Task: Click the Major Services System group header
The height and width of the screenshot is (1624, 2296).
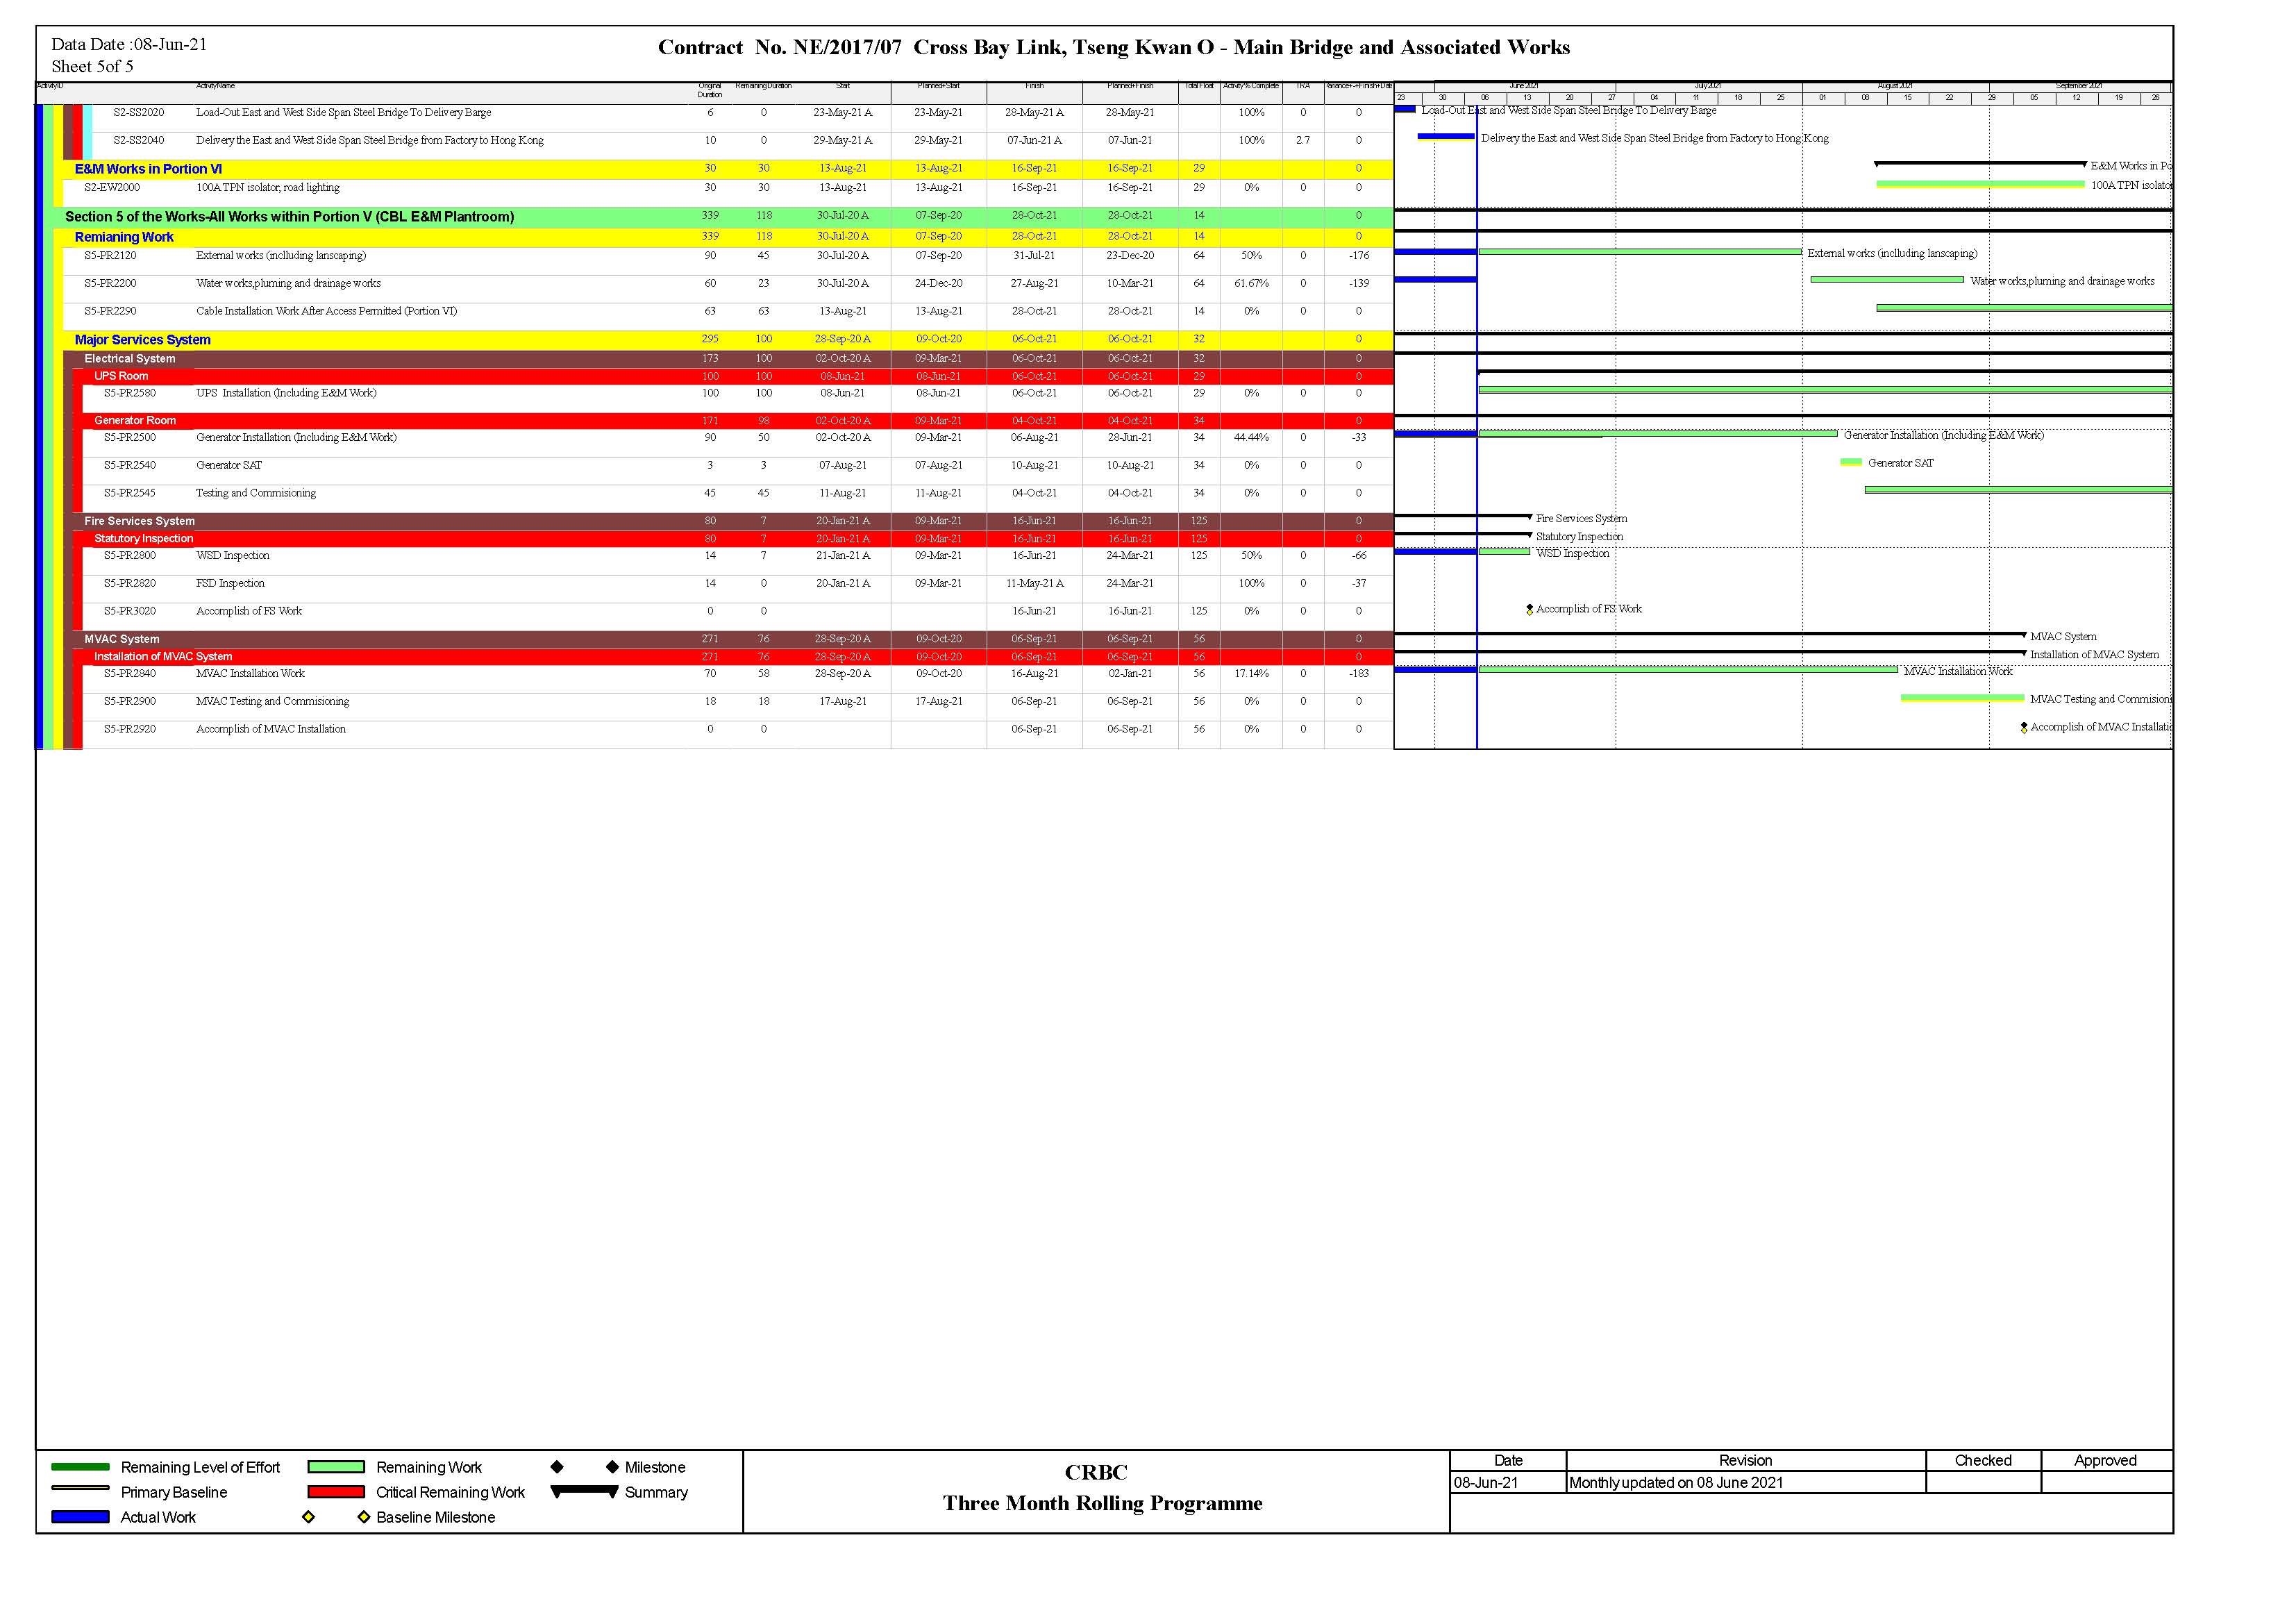Action: tap(728, 340)
